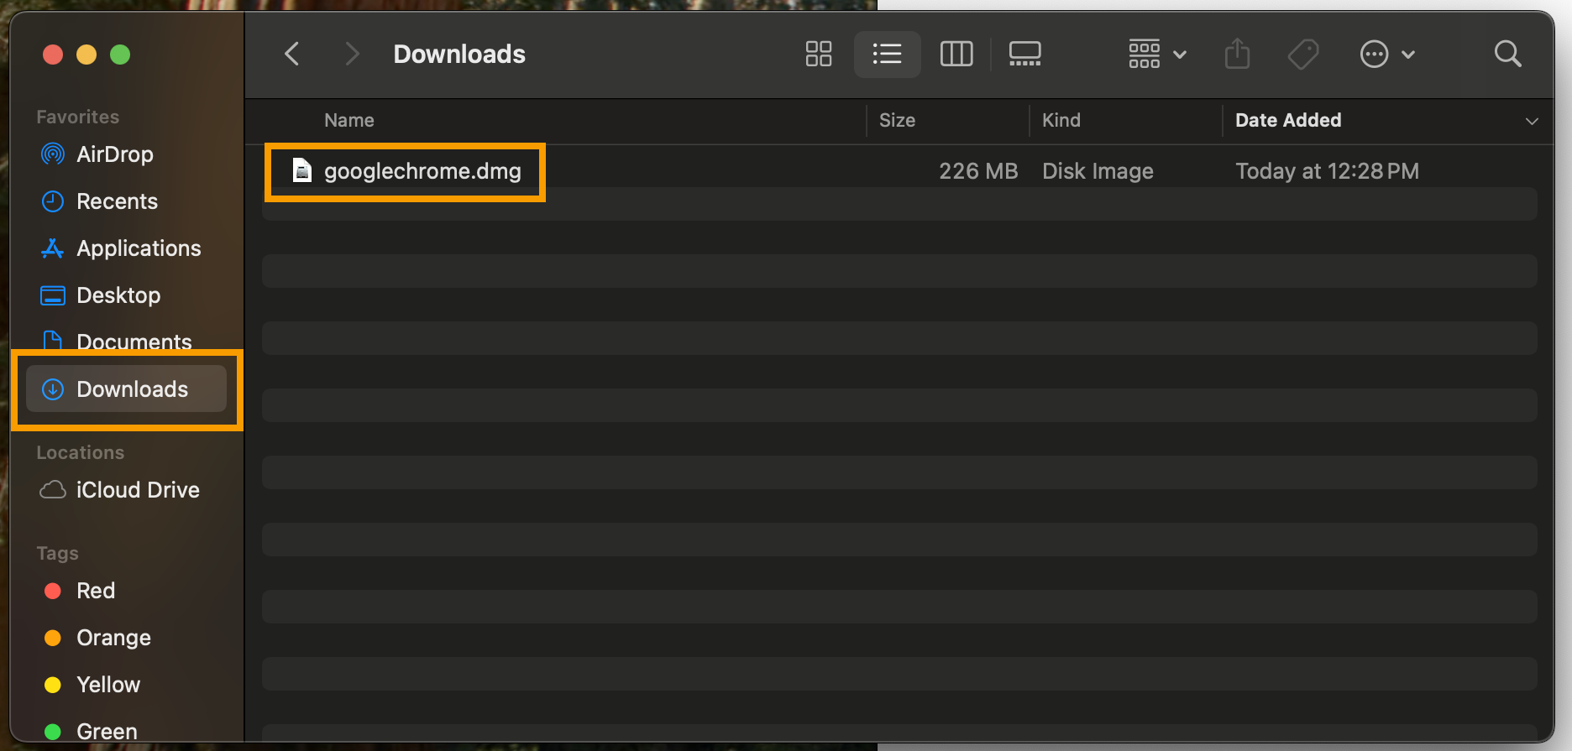Viewport: 1572px width, 751px height.
Task: Open the ellipsis Action menu
Action: click(1387, 55)
